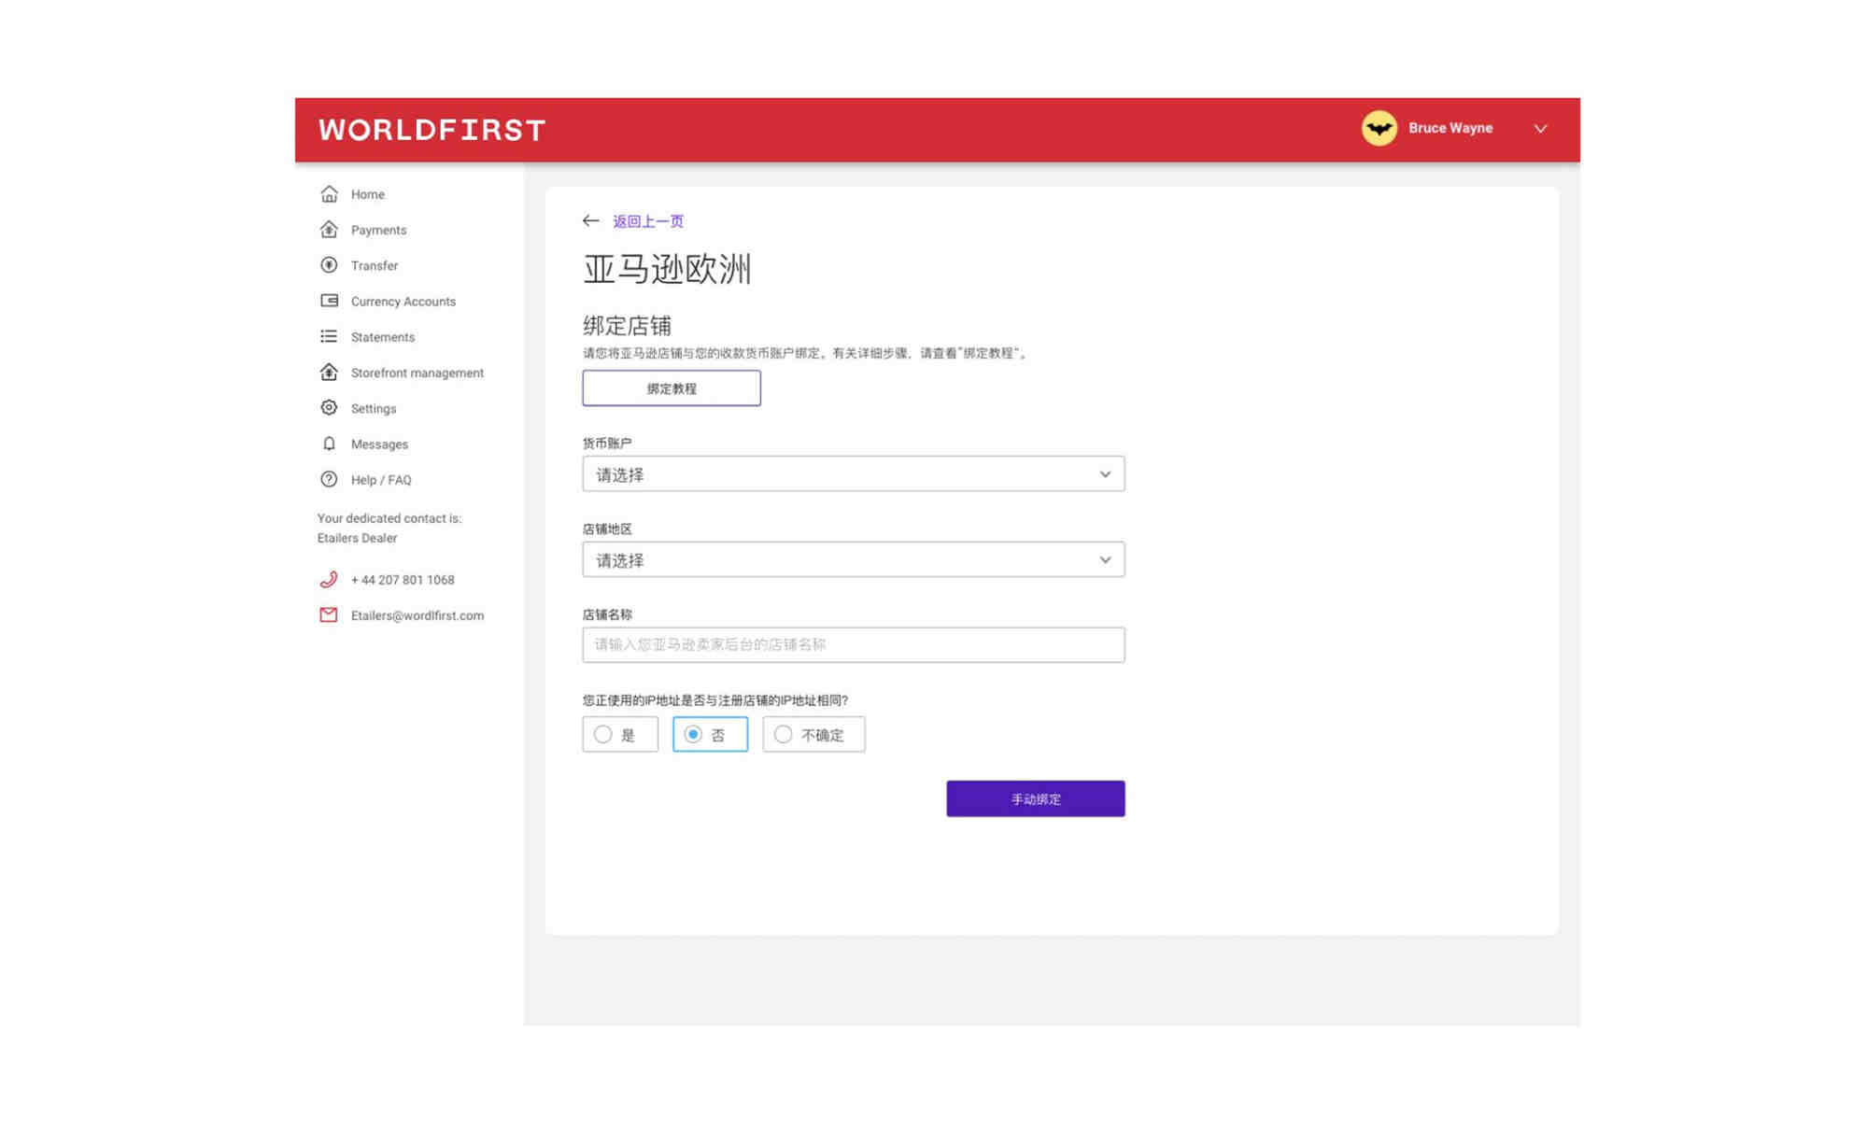Click the Bruce Wayne username

point(1450,128)
